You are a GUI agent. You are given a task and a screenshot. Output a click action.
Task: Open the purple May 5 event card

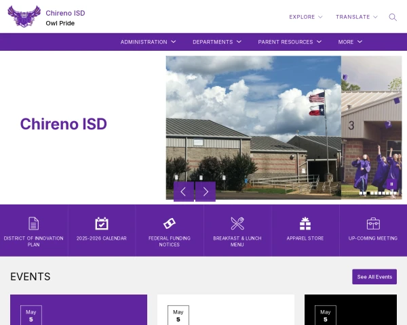click(79, 309)
